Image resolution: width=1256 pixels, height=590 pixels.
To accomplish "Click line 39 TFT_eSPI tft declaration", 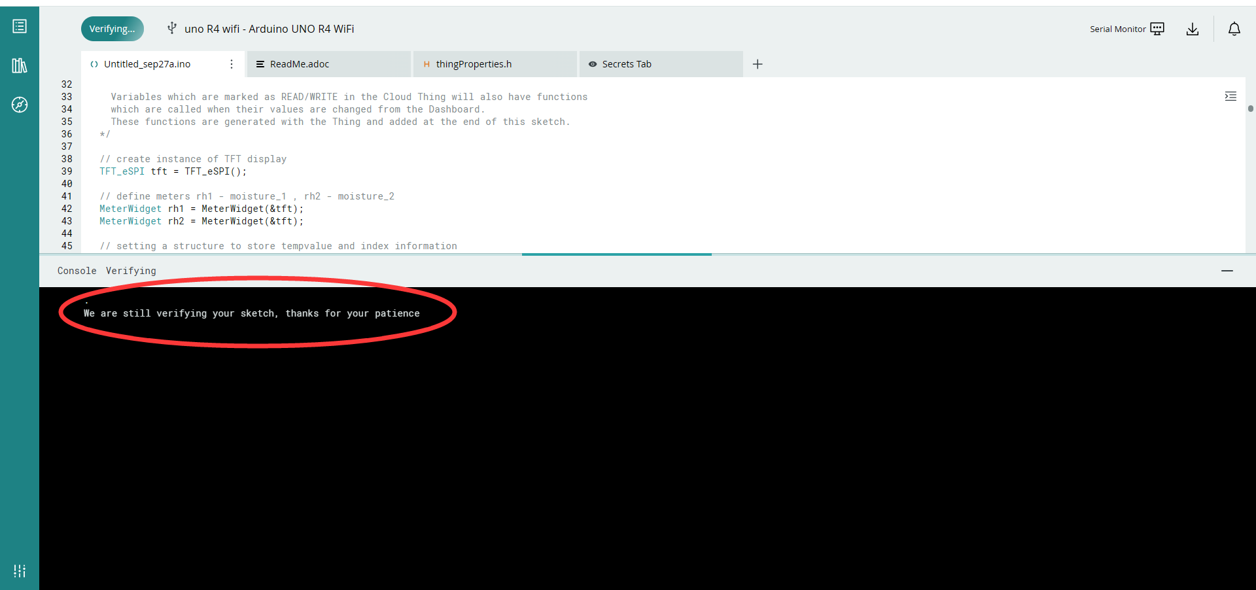I will 173,171.
